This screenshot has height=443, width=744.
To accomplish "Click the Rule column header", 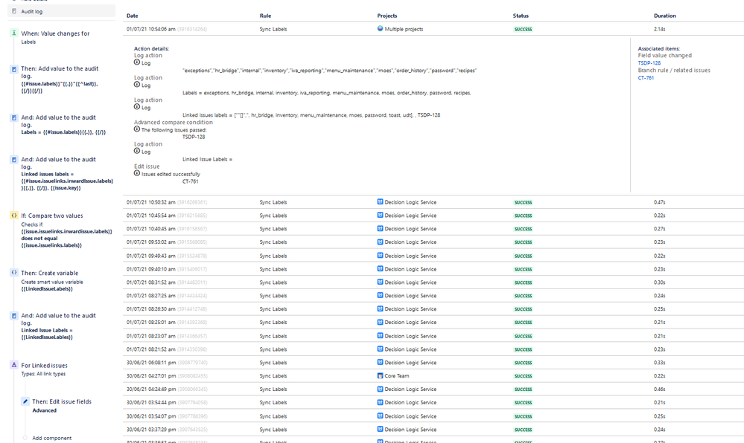I will click(265, 16).
